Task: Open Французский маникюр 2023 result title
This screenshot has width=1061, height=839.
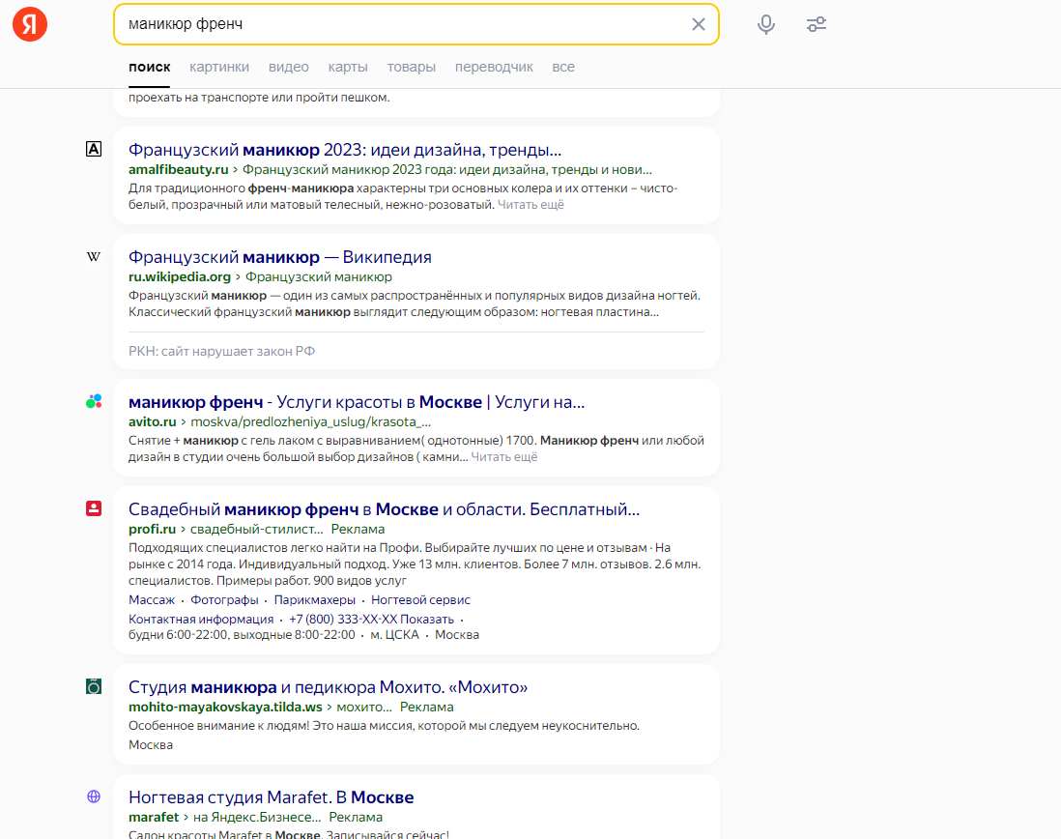Action: click(345, 150)
